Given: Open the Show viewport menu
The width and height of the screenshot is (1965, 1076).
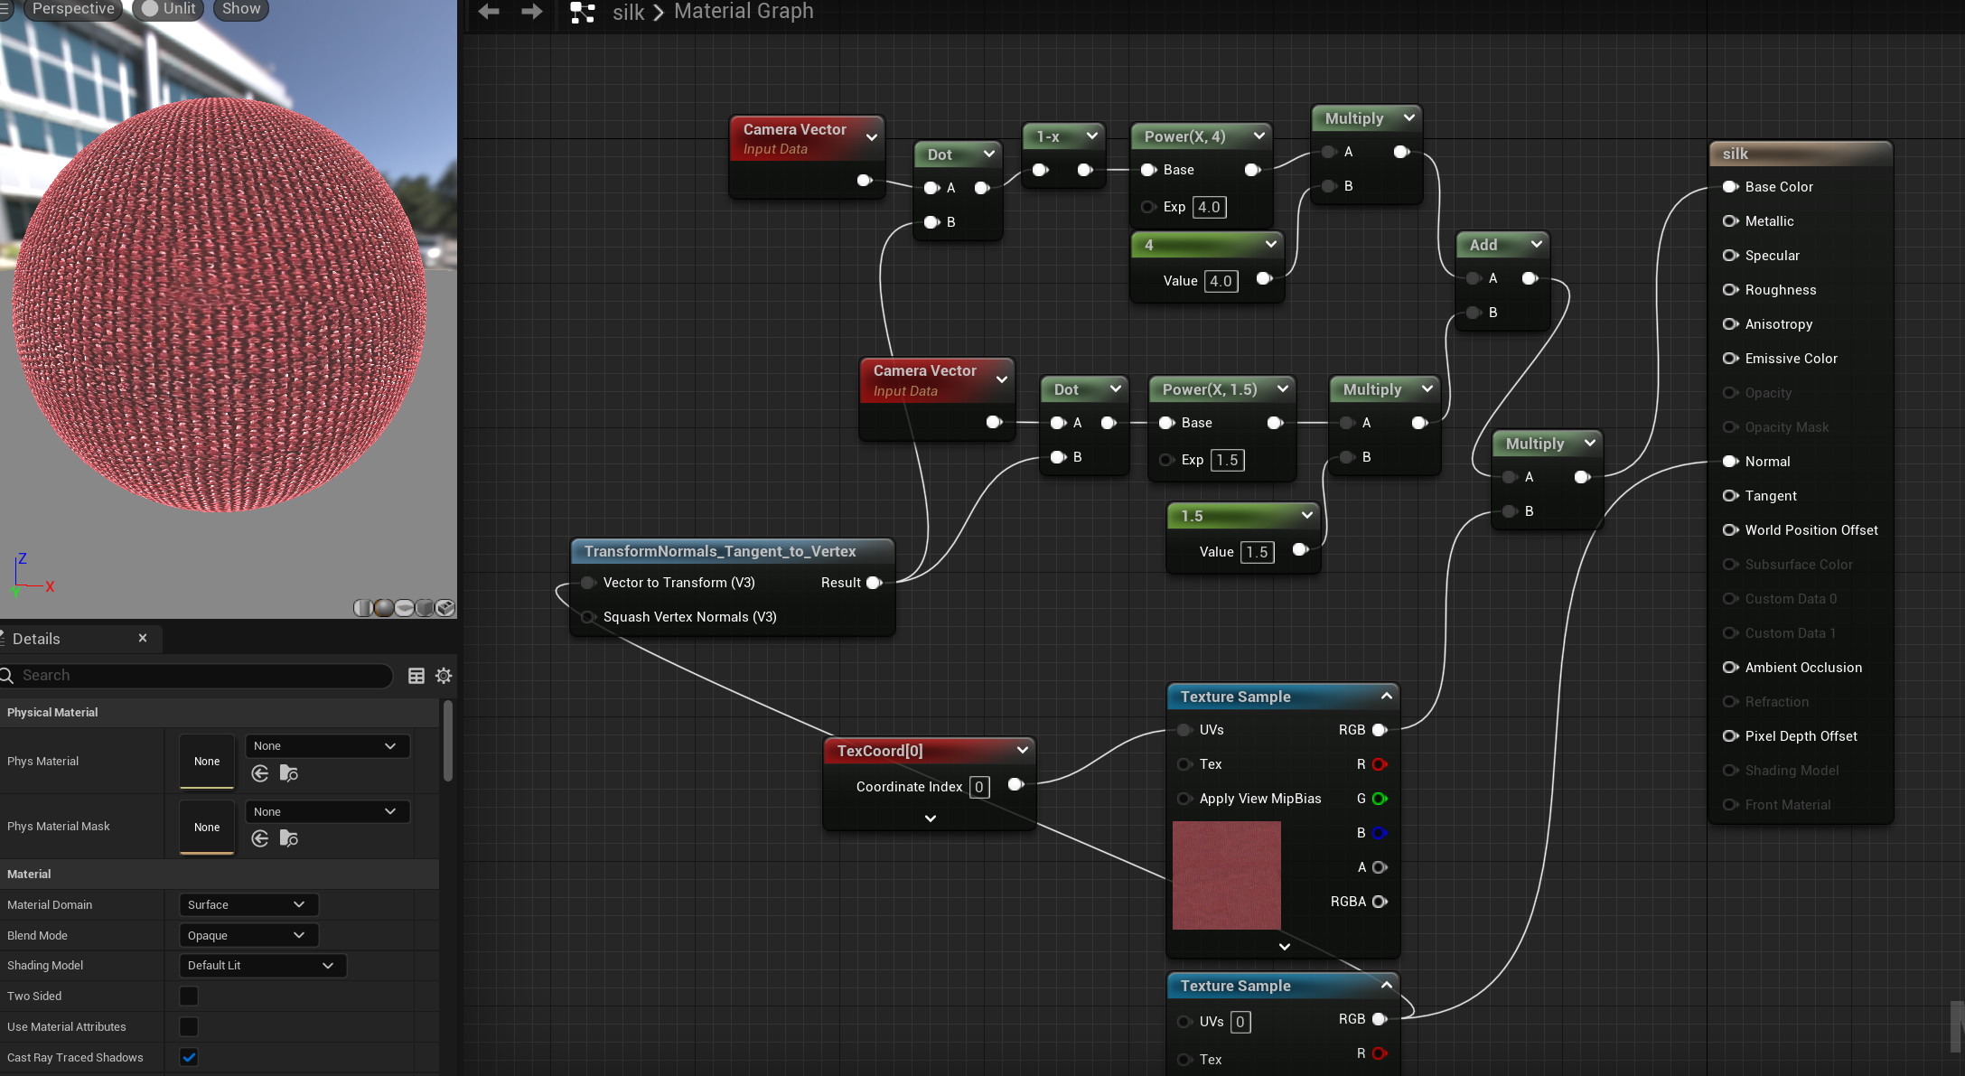Looking at the screenshot, I should coord(241,9).
